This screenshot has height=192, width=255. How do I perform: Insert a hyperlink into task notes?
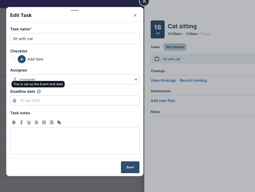[x=59, y=122]
